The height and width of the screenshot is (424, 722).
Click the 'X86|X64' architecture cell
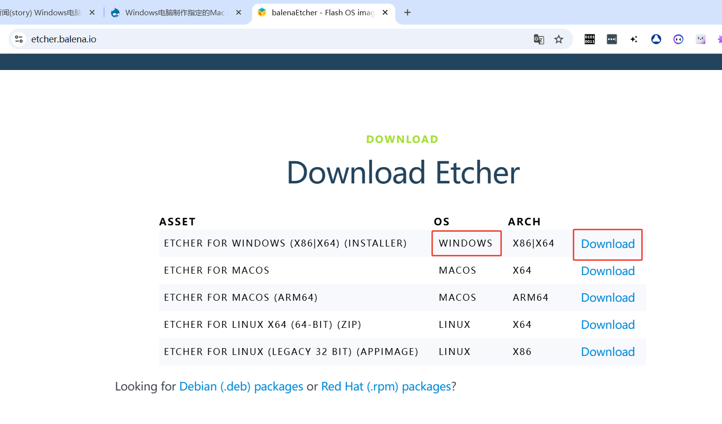click(x=533, y=243)
